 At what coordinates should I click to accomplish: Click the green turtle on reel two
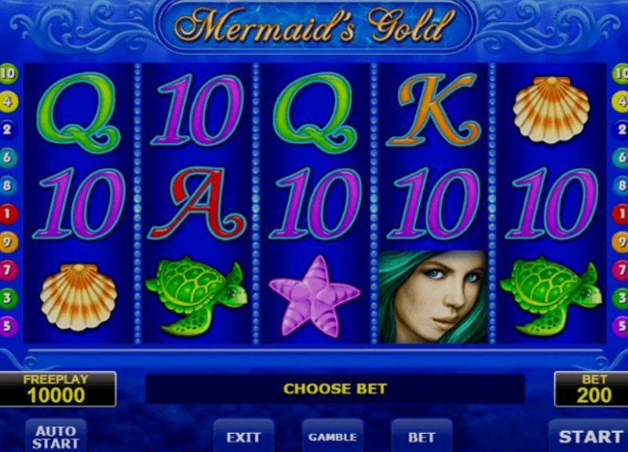click(x=197, y=296)
